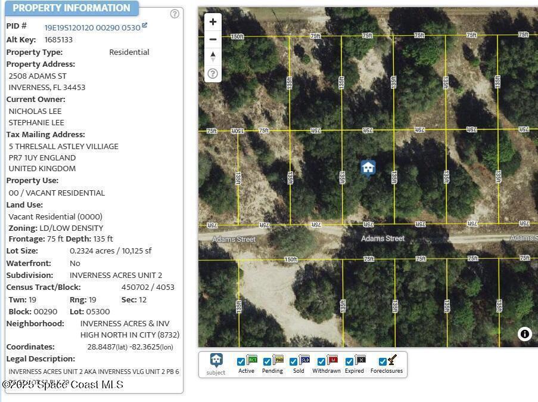538x402 pixels.
Task: Open the map help question icon
Action: [x=213, y=74]
